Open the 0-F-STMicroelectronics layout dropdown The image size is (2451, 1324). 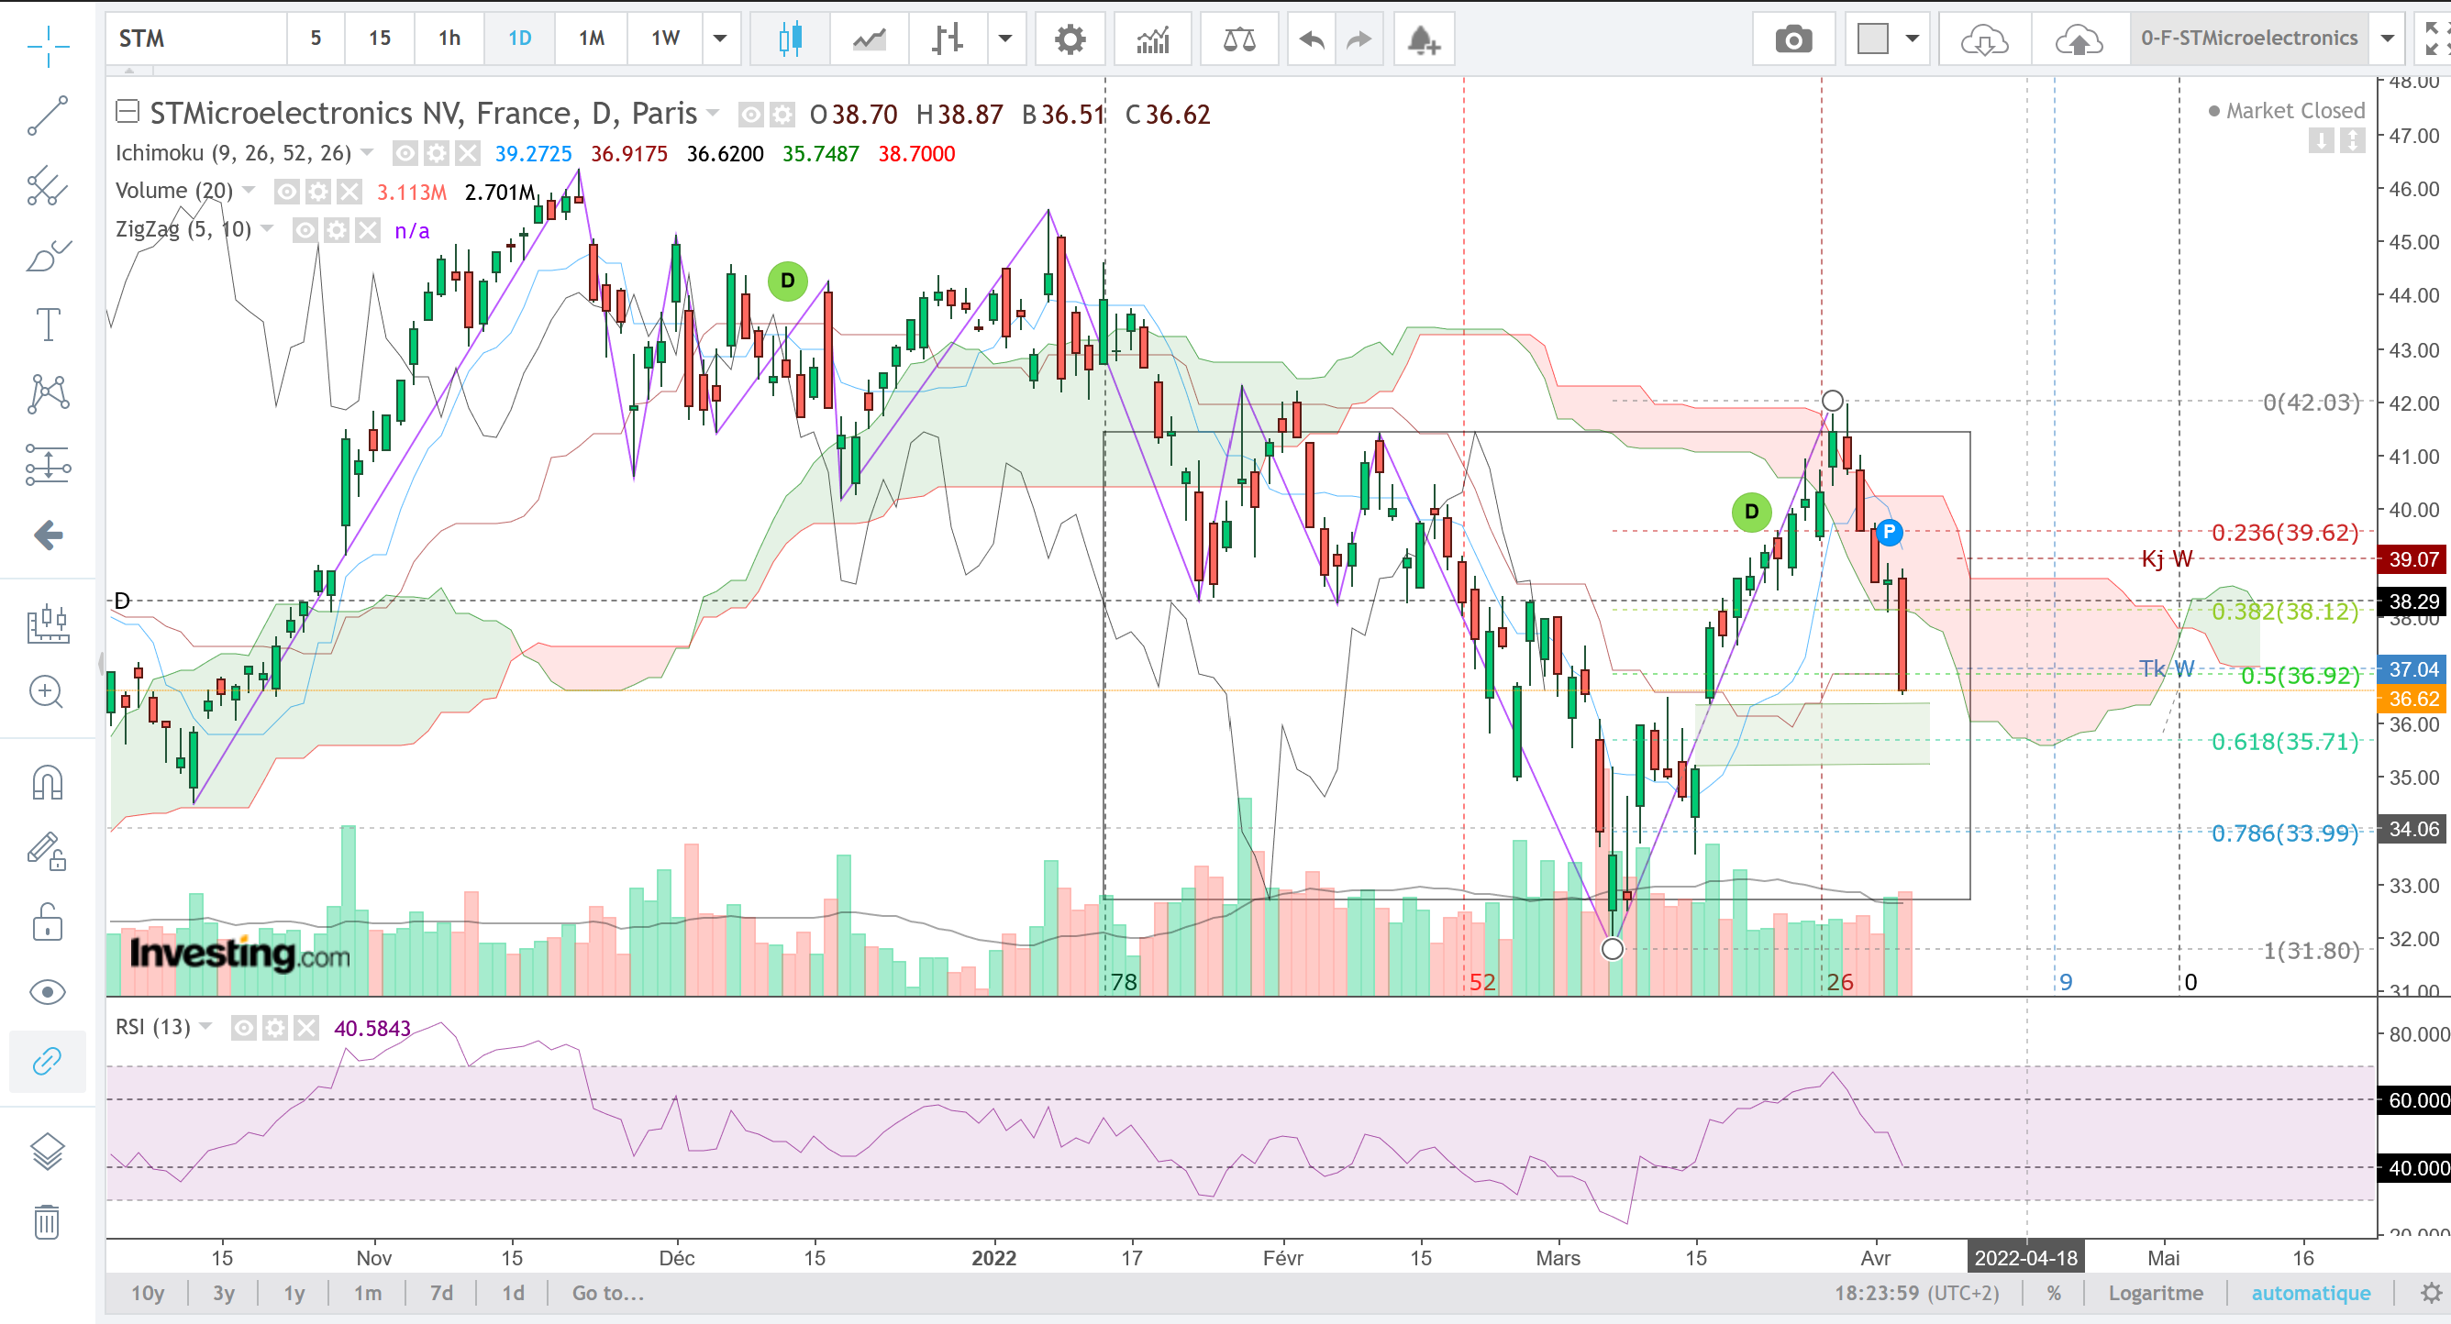coord(2388,39)
